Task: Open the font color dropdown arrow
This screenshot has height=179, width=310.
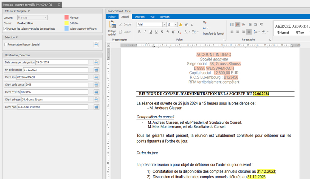Action: point(190,32)
